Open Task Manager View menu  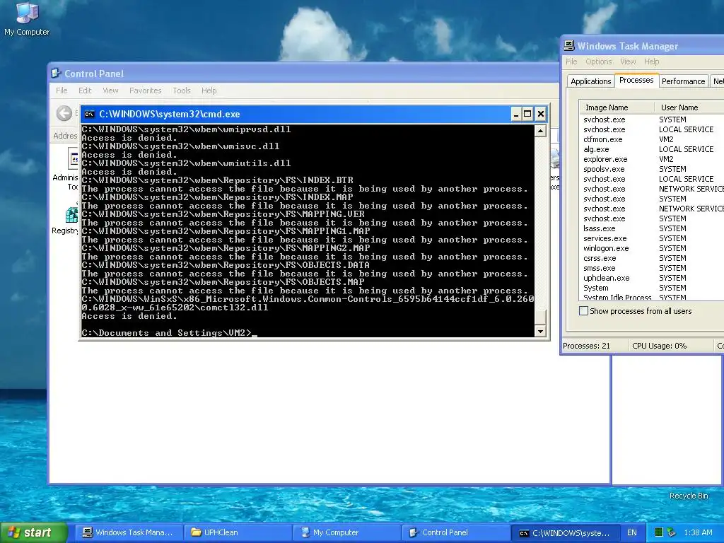pos(628,62)
